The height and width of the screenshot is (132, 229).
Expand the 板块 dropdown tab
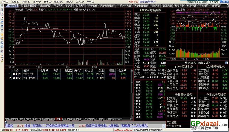(x=66, y=119)
